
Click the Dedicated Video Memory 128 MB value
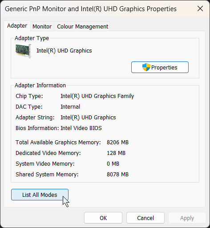[116, 153]
